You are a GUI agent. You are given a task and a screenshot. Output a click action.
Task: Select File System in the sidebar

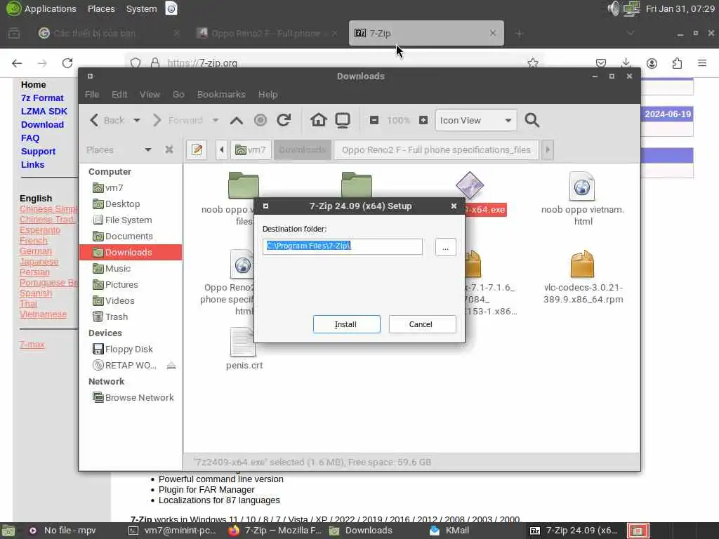click(131, 220)
